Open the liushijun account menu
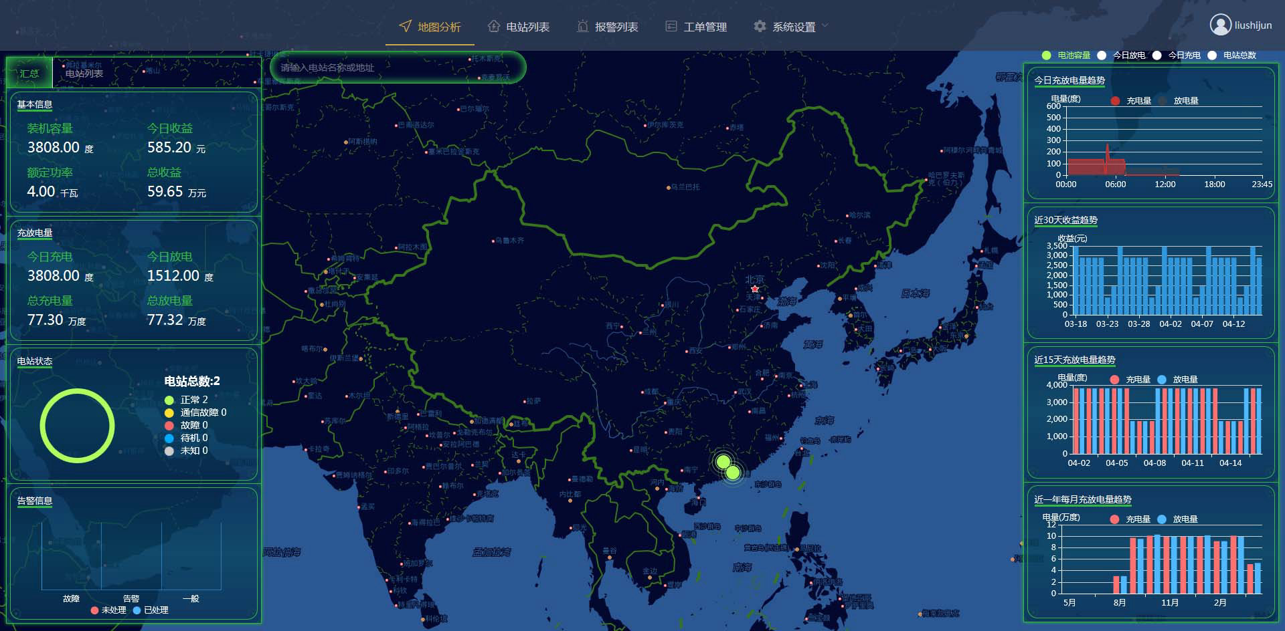The image size is (1285, 631). pos(1253,25)
